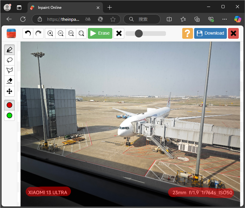Select the Lasso selection tool
This screenshot has width=245, height=208.
[9, 60]
